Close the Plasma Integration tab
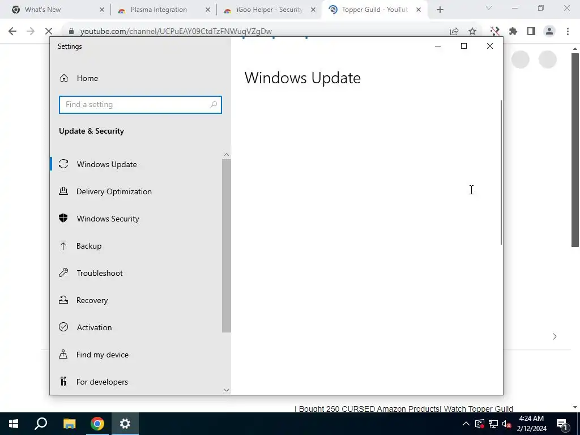This screenshot has width=580, height=435. 208,10
